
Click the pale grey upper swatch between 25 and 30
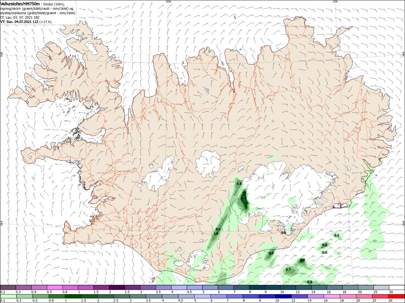pos(382,287)
